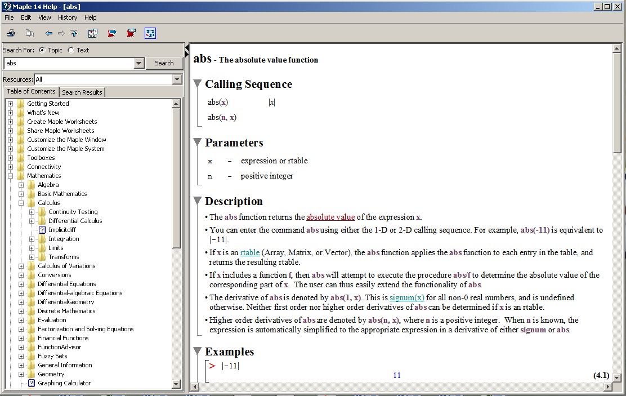
Task: Click the Toolboxes folder icon
Action: pos(21,158)
